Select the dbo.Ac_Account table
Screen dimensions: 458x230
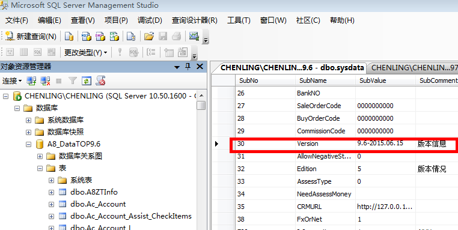[x=98, y=204]
